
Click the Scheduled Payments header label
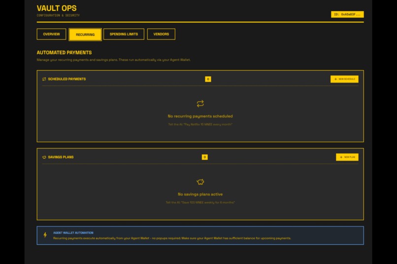click(67, 79)
